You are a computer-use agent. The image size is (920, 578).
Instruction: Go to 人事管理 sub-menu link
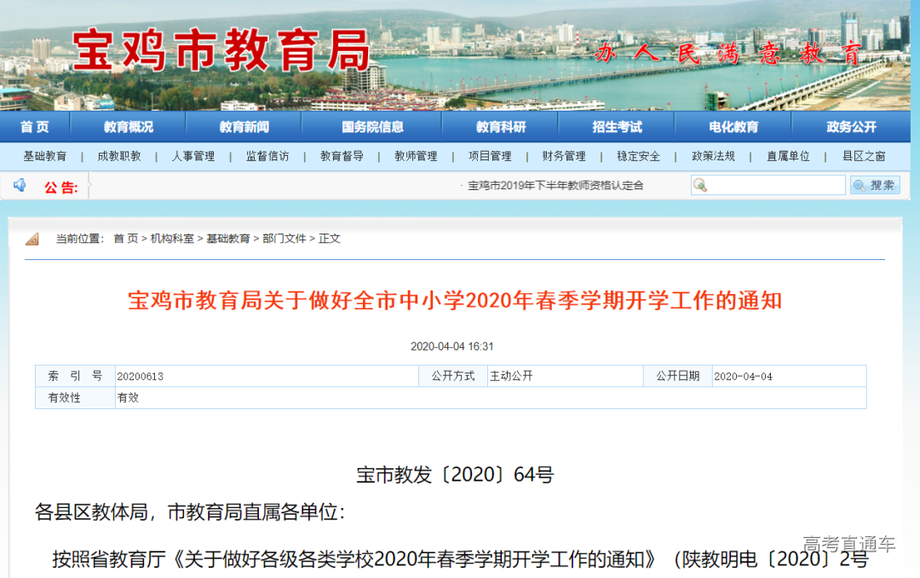193,157
